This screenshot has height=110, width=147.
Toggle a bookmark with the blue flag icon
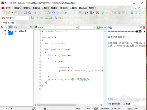[x=85, y=13]
